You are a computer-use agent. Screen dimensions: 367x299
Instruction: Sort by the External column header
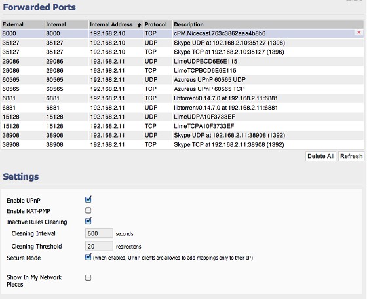(x=23, y=24)
